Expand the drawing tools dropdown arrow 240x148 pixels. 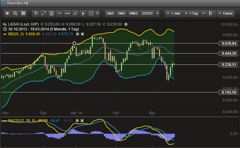point(97,13)
